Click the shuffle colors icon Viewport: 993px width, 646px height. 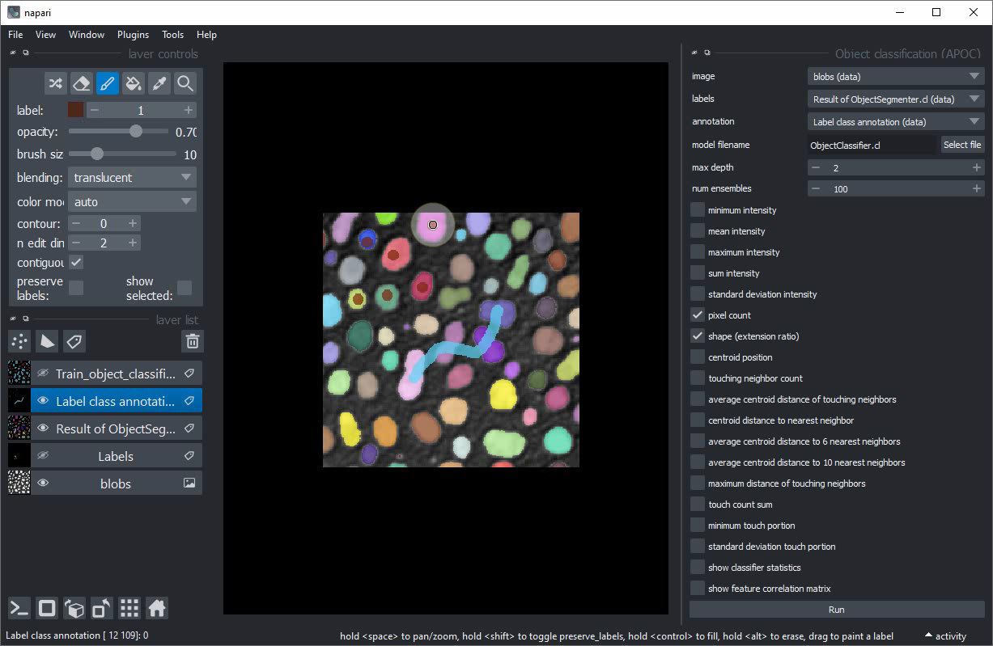click(55, 83)
